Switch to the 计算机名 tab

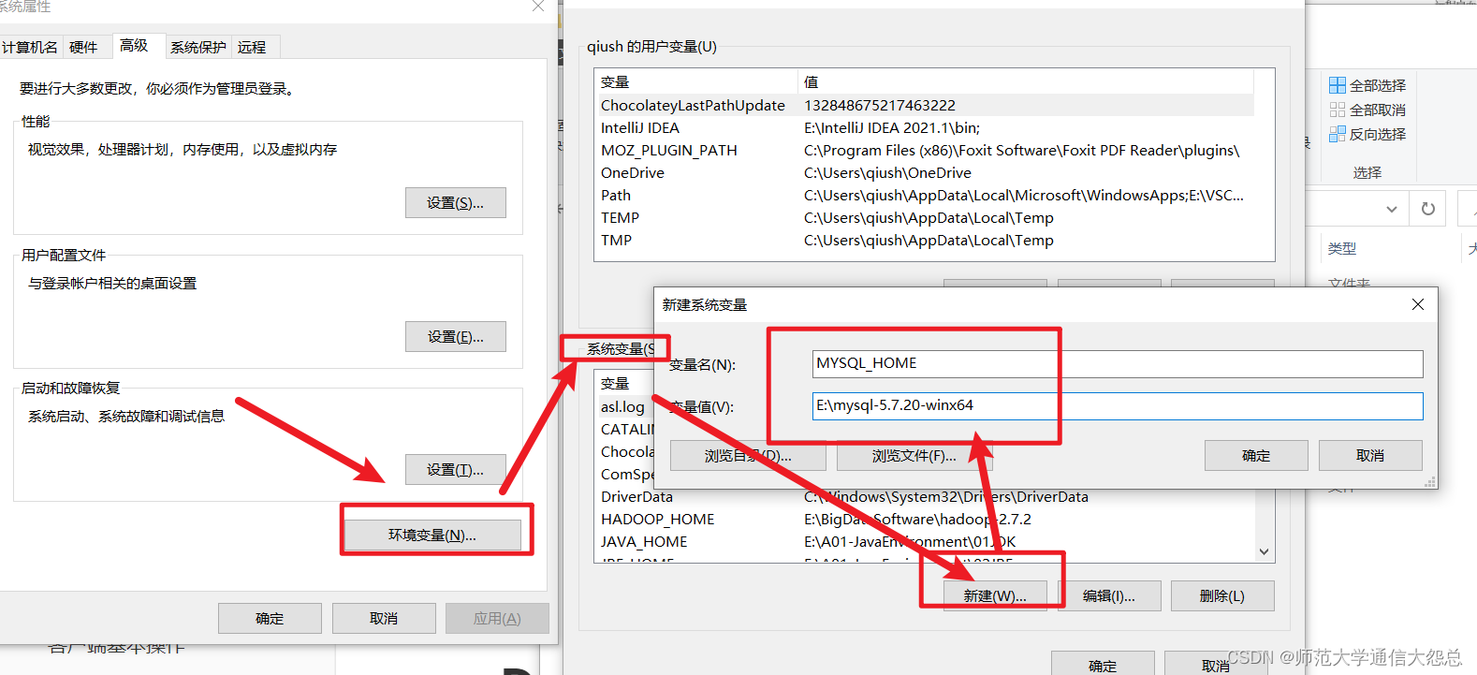[30, 48]
